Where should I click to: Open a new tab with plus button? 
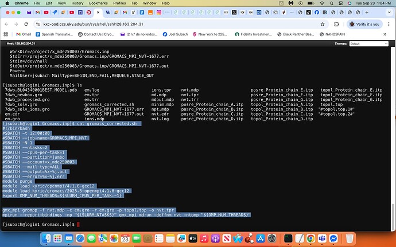[x=367, y=13]
